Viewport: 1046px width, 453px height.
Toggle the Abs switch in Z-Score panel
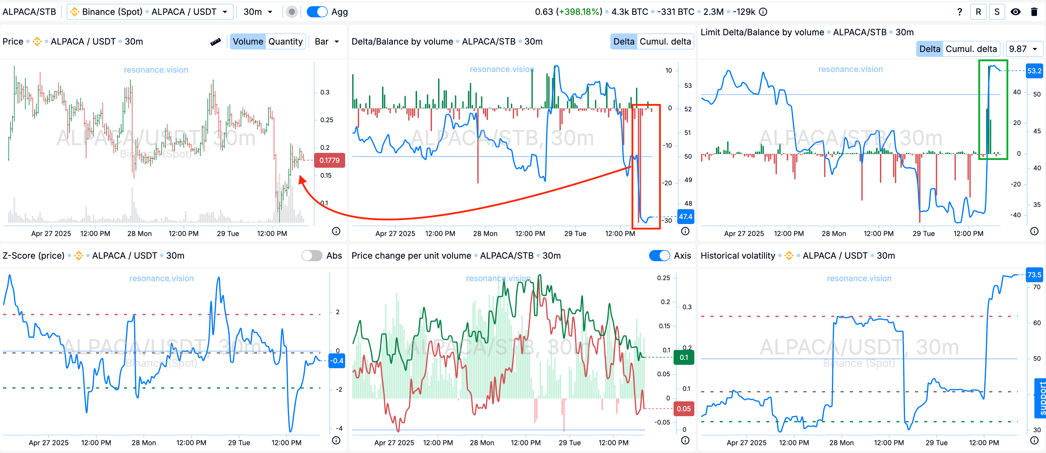[x=312, y=256]
